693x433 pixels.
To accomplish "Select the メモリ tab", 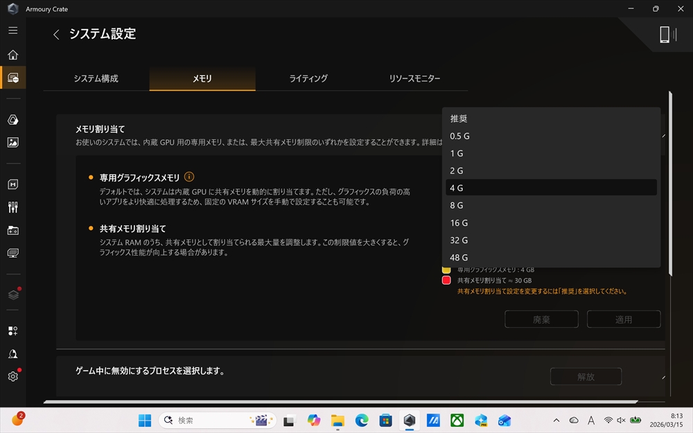I will [202, 79].
